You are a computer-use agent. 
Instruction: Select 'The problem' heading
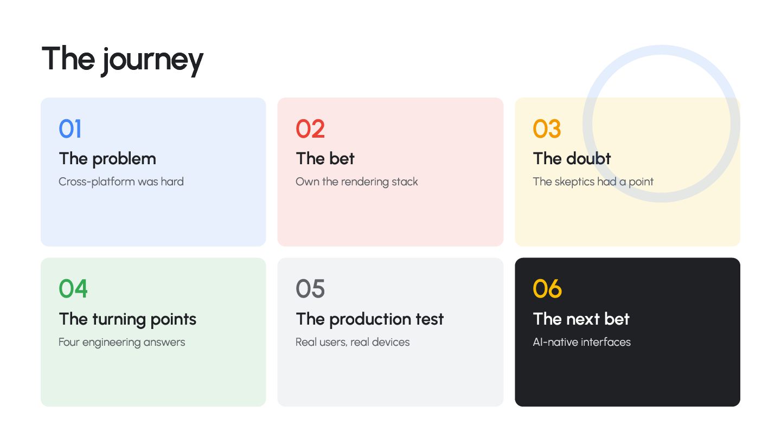coord(107,159)
